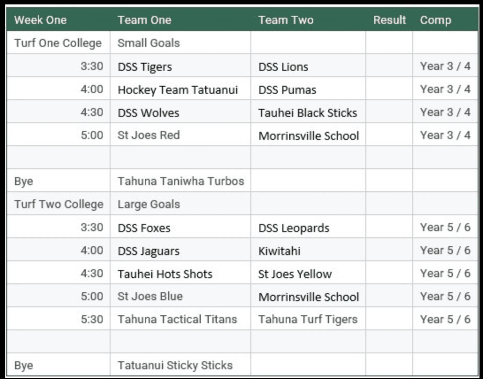The height and width of the screenshot is (379, 483).
Task: Select the DSS Lions cell
Action: (x=308, y=66)
